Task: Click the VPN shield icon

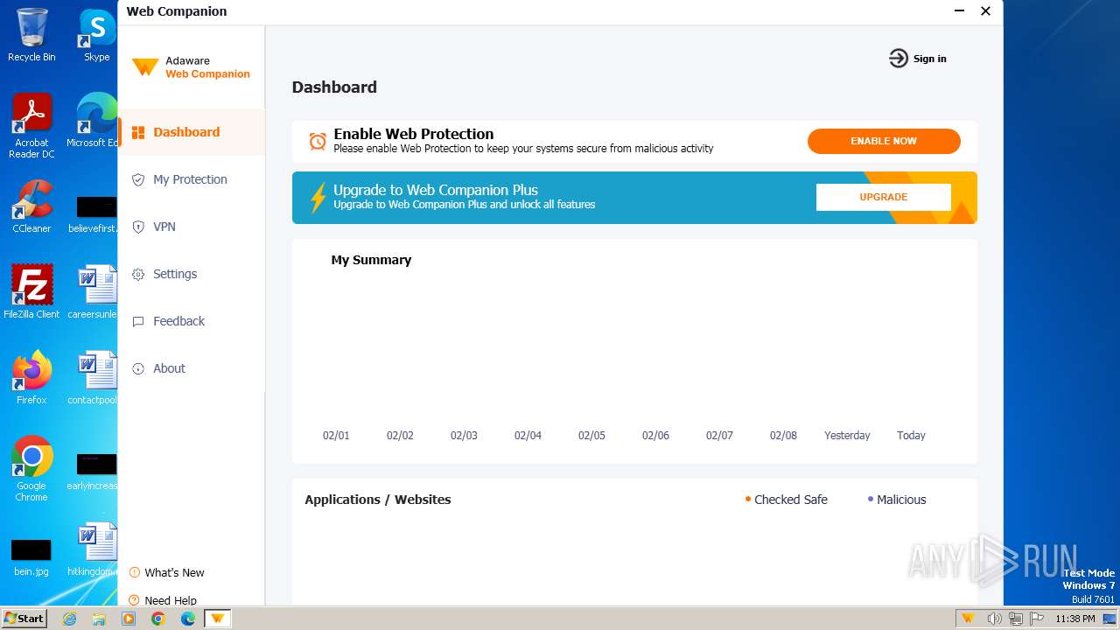Action: pyautogui.click(x=138, y=227)
